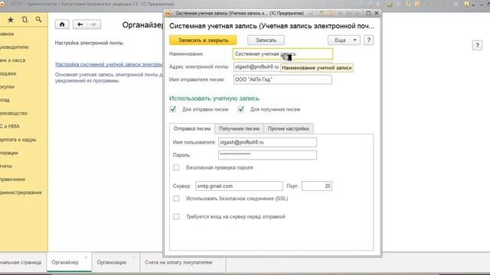This screenshot has height=275, width=490.
Task: Check Требуется вход на сервер перед отправкой
Action: tap(176, 216)
